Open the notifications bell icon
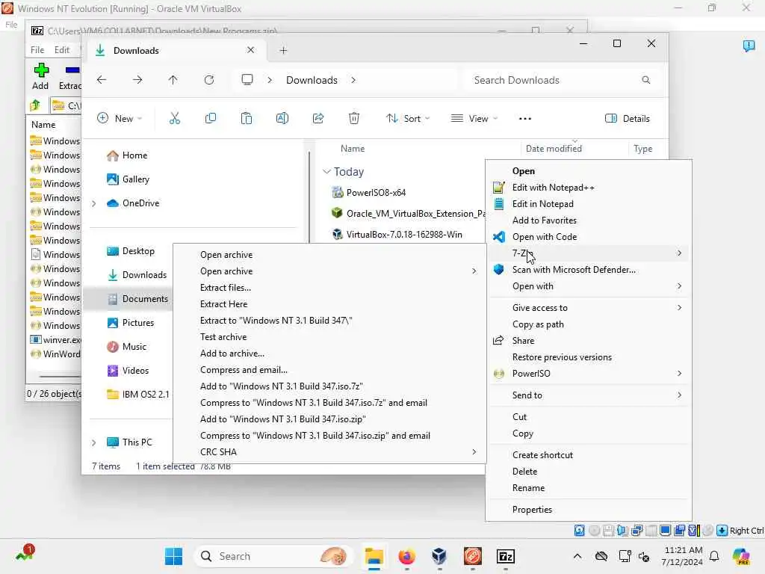This screenshot has width=765, height=574. (714, 556)
